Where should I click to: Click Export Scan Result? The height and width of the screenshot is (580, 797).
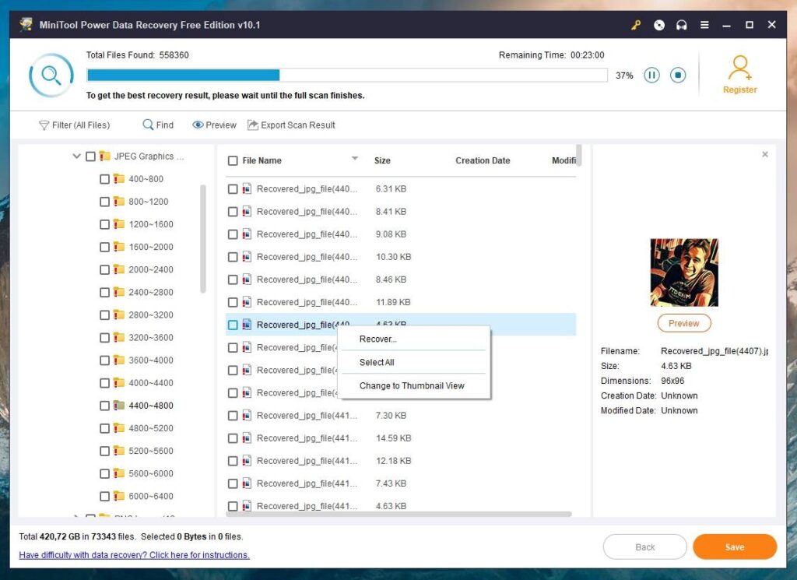click(x=291, y=125)
